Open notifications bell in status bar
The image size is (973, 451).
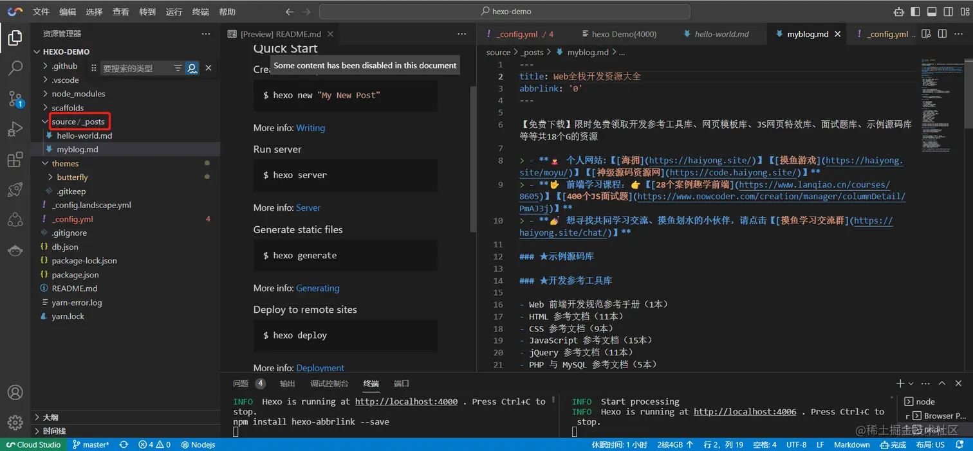coord(961,445)
